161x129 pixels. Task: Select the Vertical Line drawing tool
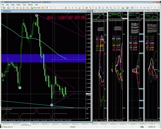click(55, 8)
